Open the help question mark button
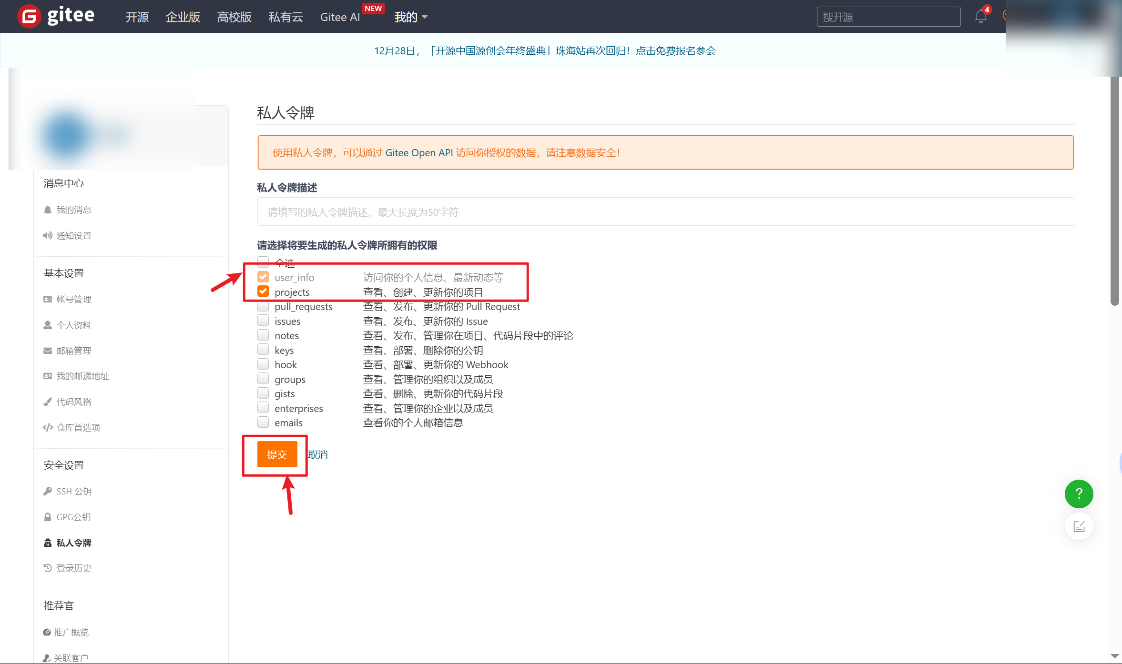Screen dimensions: 1122x664 click(x=1079, y=494)
